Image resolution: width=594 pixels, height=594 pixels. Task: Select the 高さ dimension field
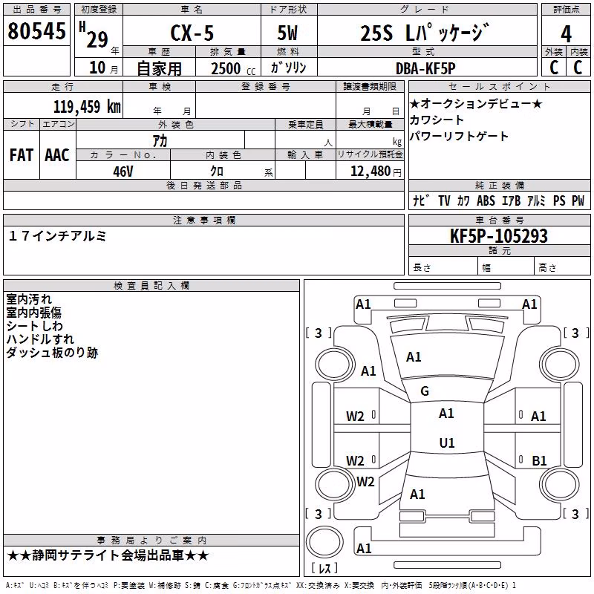563,267
